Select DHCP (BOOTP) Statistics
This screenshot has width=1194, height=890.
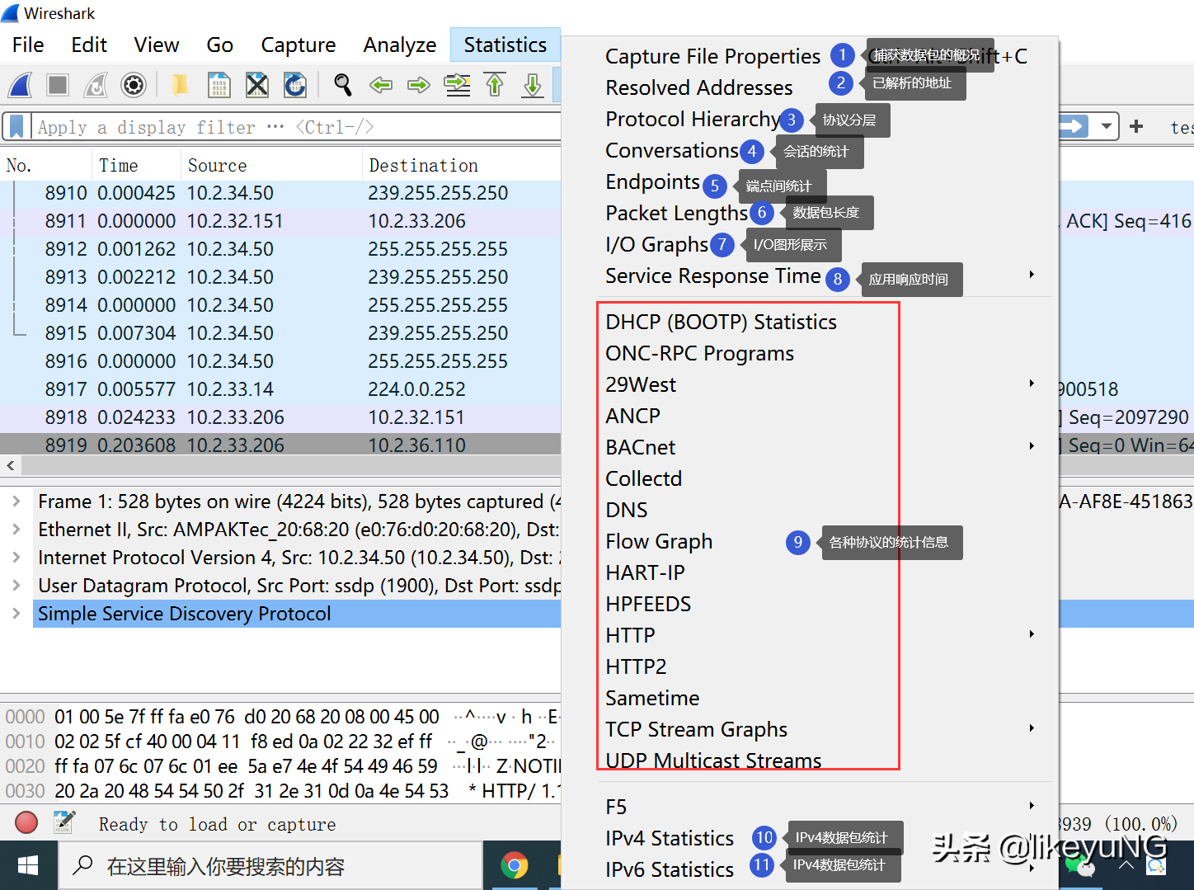721,322
